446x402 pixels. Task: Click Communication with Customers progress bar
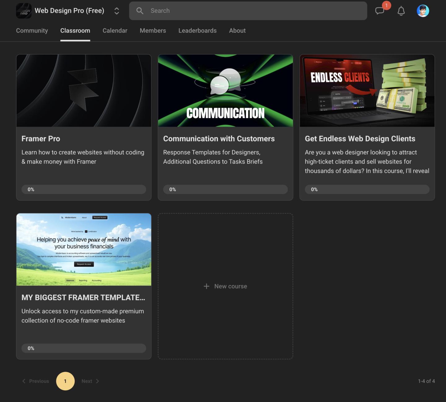click(225, 190)
